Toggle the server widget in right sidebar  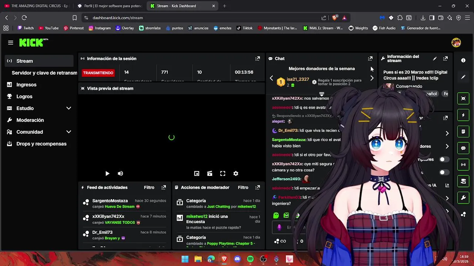(x=463, y=181)
